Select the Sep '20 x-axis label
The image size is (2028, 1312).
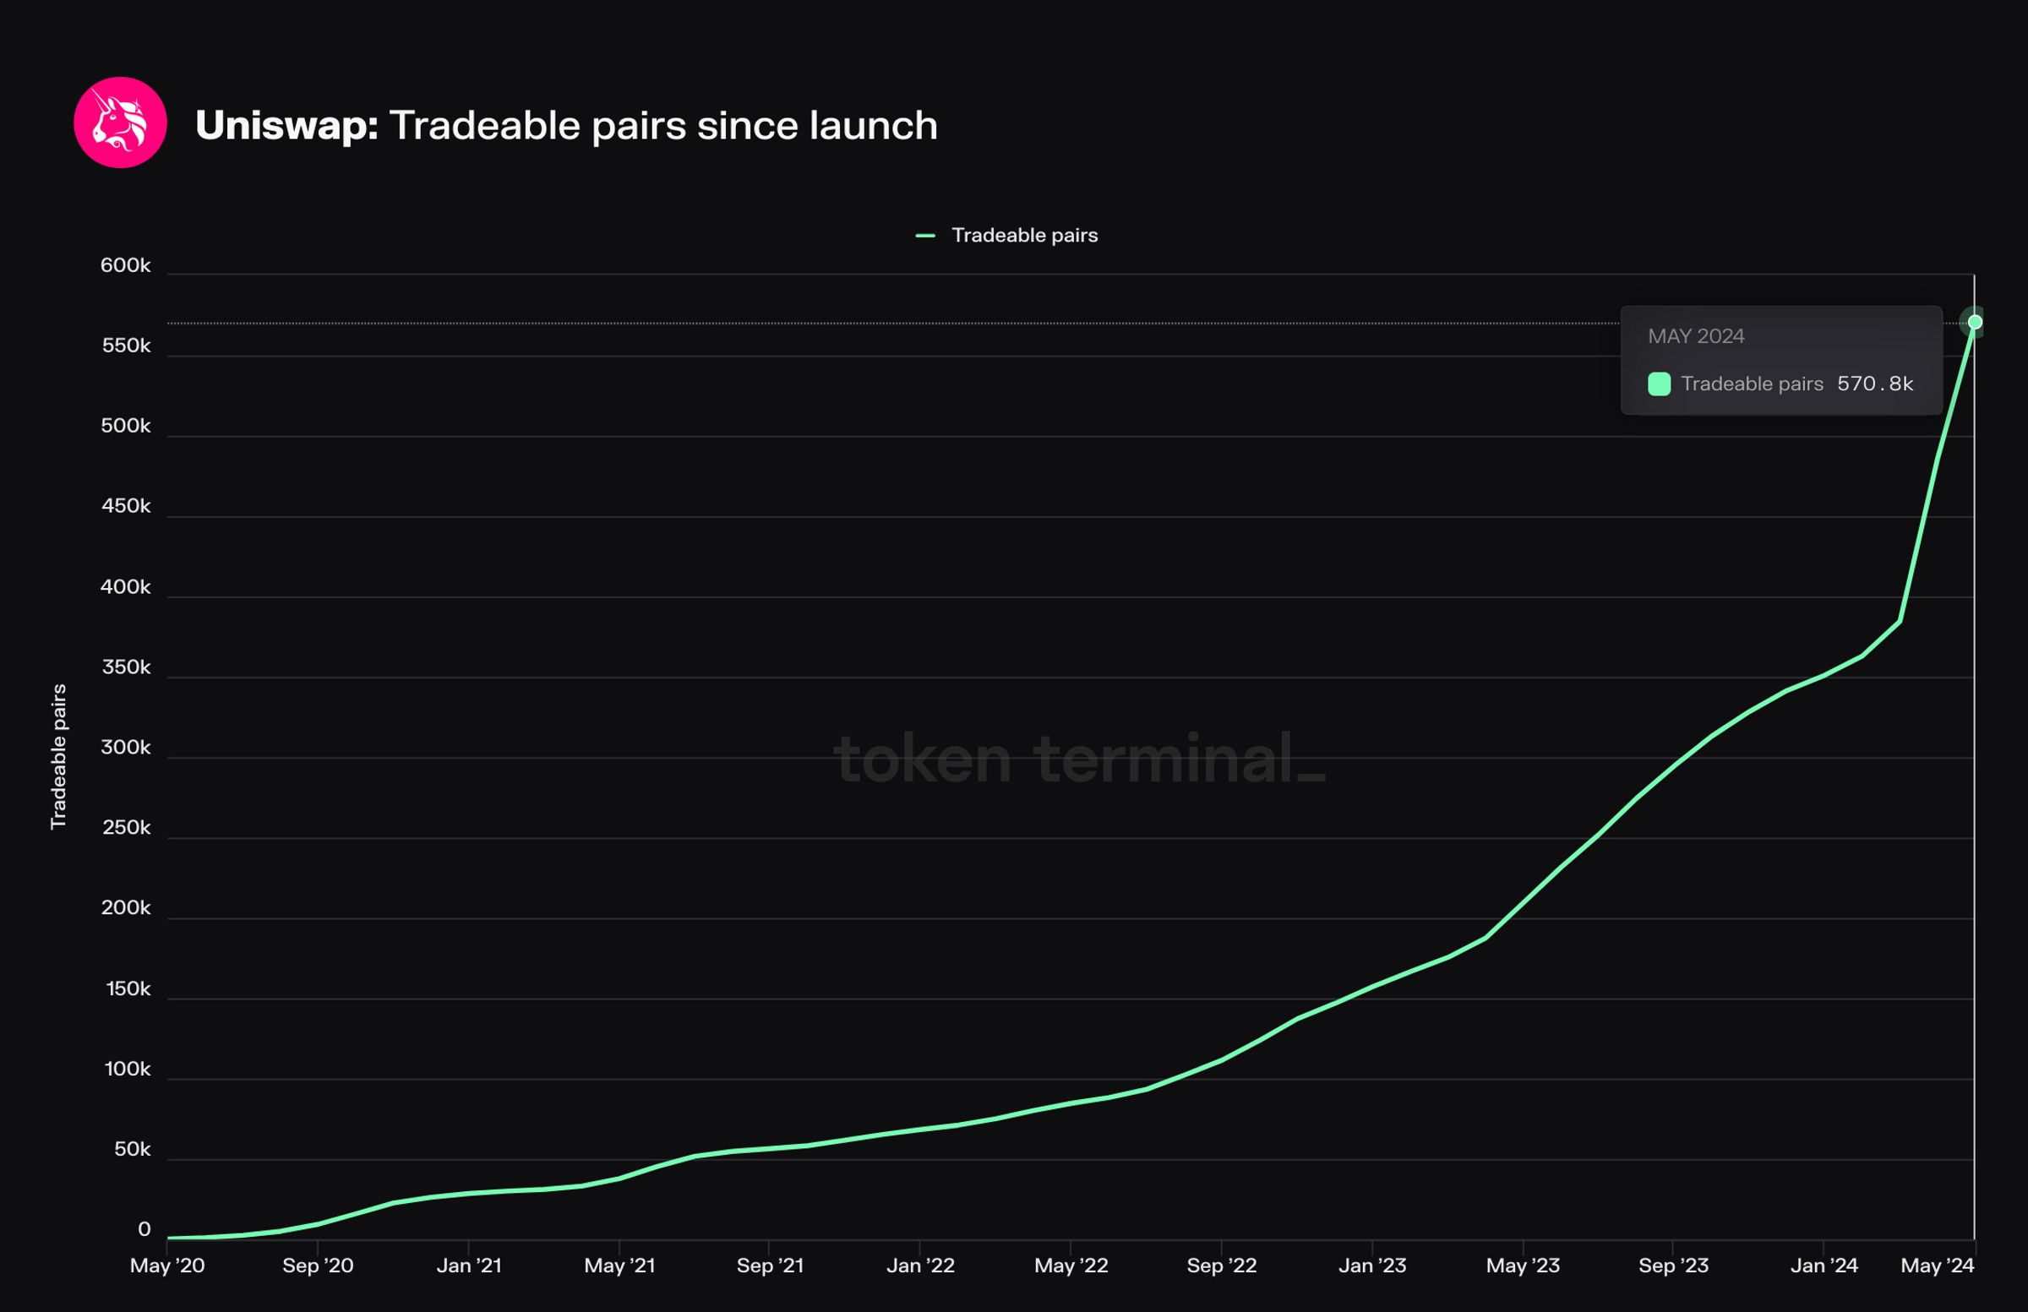click(318, 1266)
